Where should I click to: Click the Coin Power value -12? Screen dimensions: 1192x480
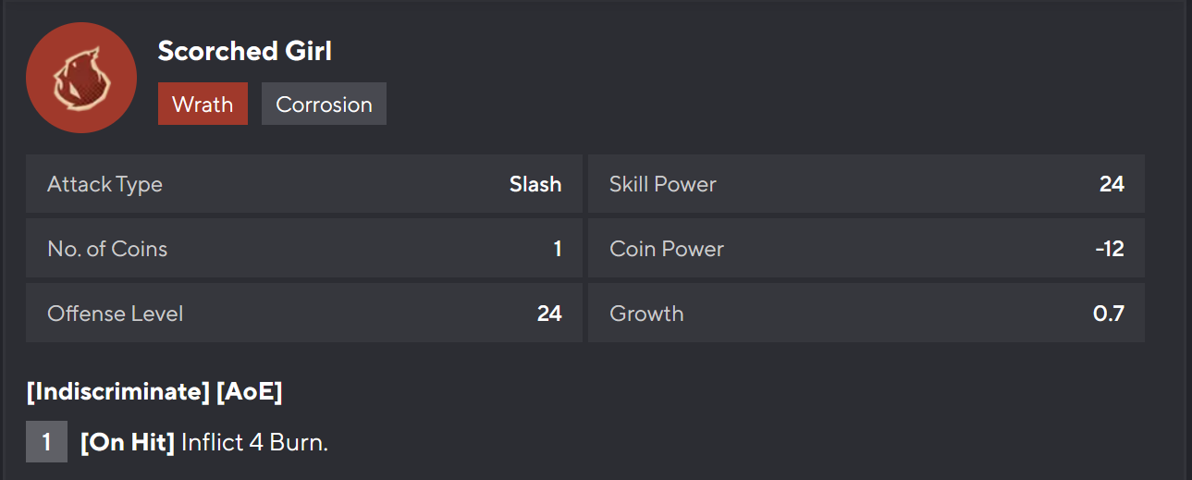pos(1110,249)
